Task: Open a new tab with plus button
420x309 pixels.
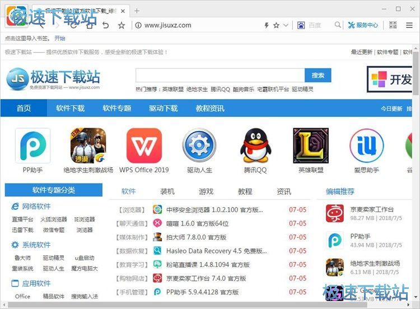Action: click(137, 11)
